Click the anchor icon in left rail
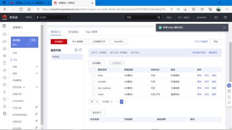 point(5,92)
